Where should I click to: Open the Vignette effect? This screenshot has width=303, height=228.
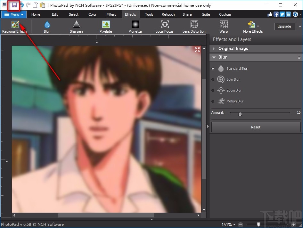tap(135, 26)
